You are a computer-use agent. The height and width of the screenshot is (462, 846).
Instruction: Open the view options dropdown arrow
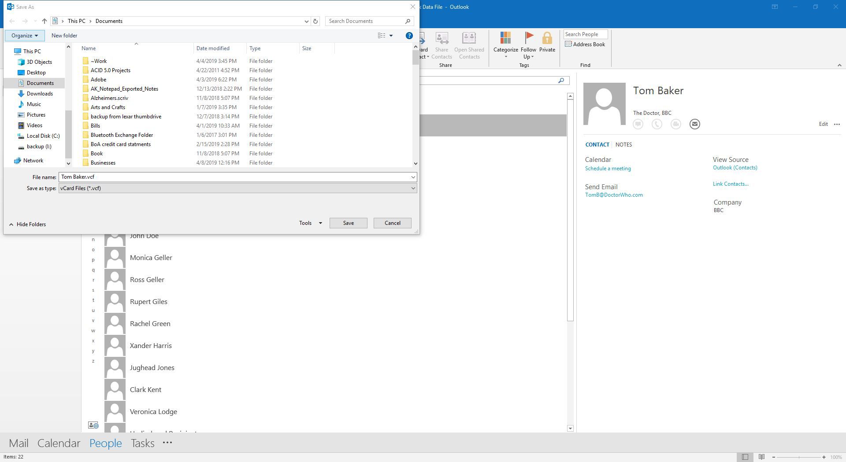click(391, 36)
